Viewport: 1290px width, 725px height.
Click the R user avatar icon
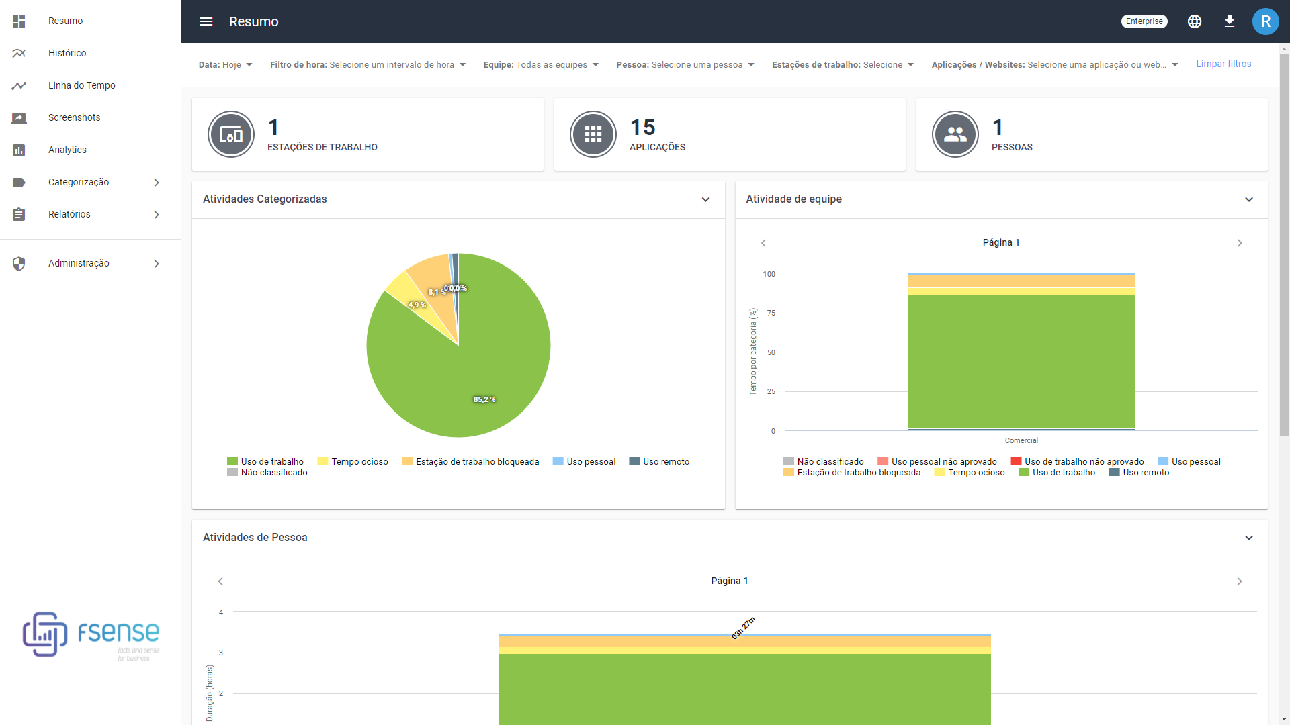point(1266,21)
